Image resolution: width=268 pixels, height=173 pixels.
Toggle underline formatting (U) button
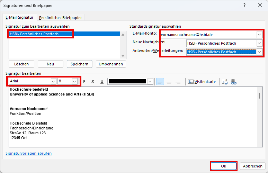pos(102,82)
